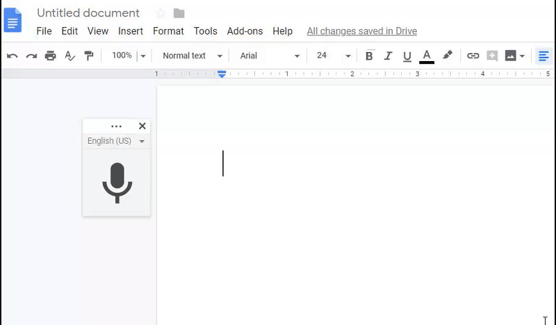
Task: Open the Arial font dropdown
Action: point(270,56)
